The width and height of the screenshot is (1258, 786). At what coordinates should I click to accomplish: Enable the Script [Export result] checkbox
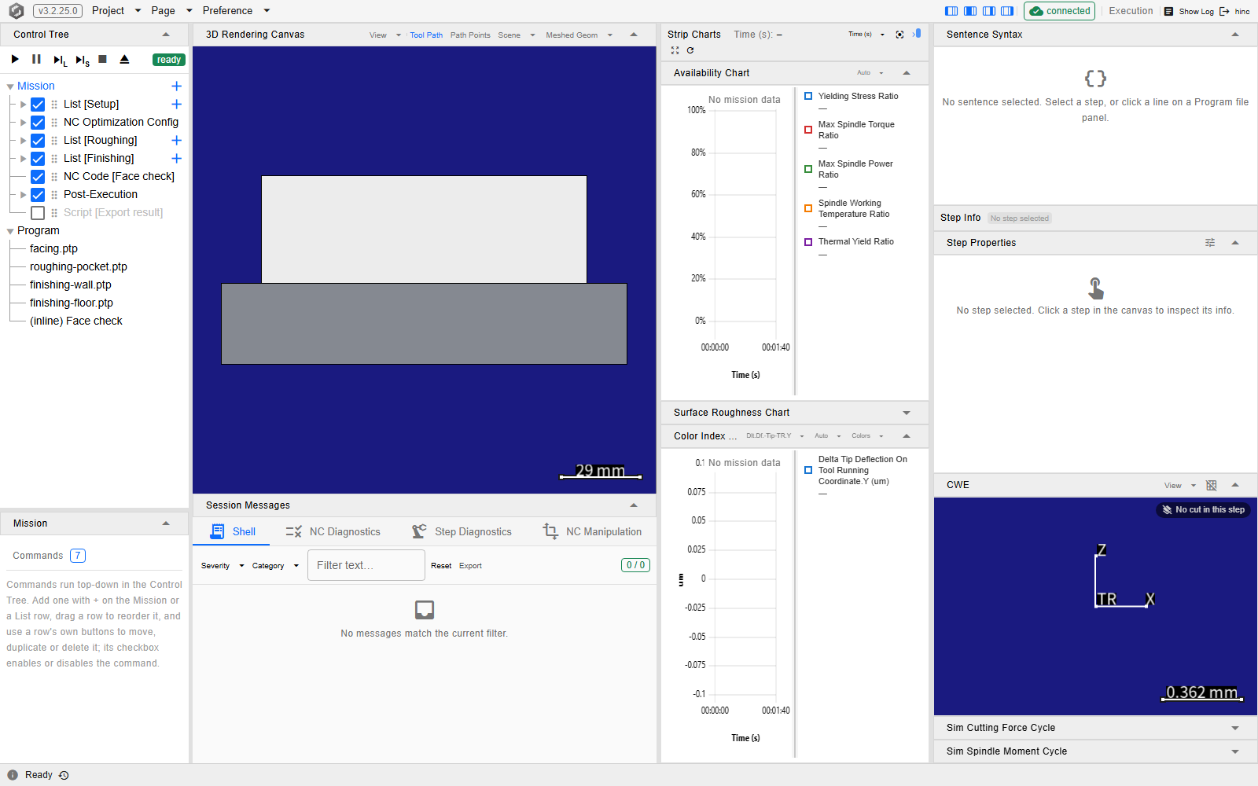38,213
